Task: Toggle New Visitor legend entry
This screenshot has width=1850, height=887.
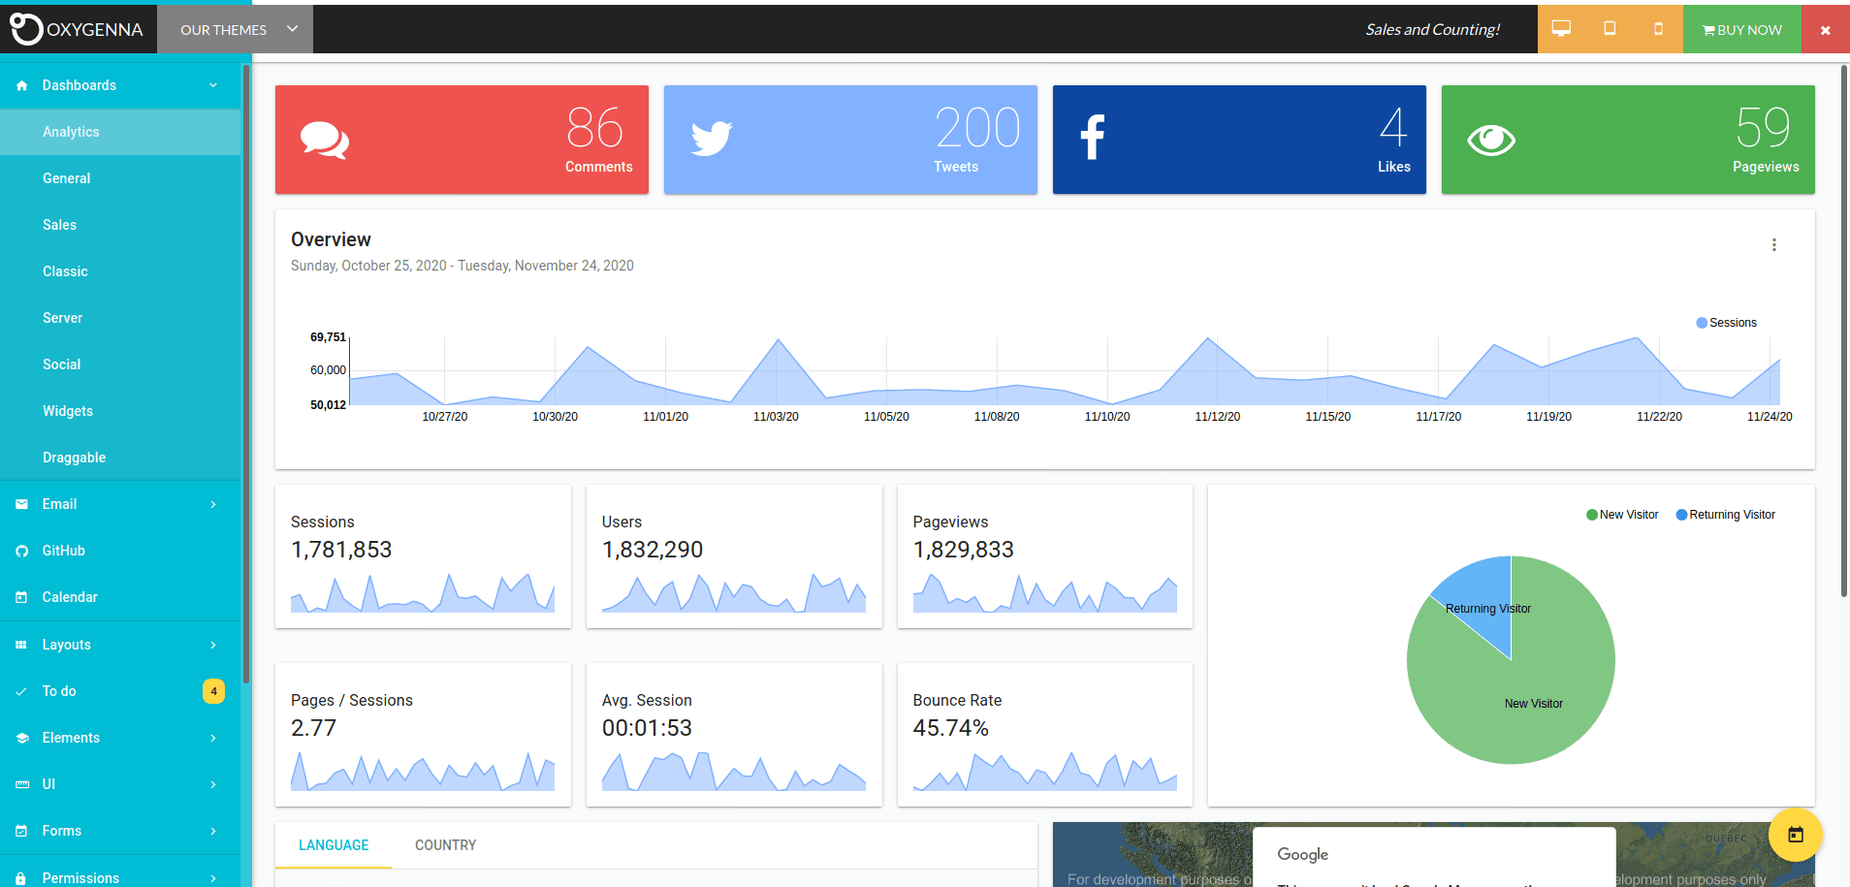Action: (x=1622, y=515)
